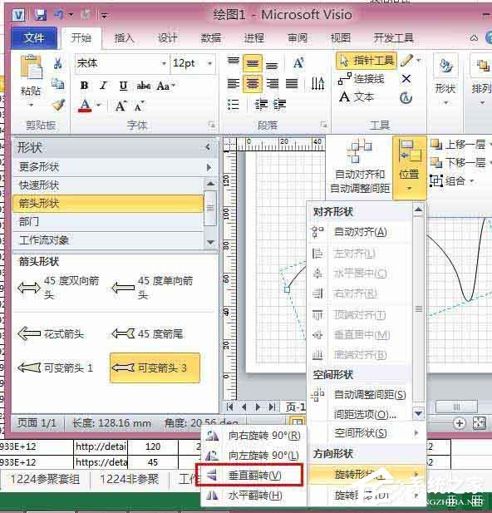Choose 垂直翻转(V) flip vertical
492x513 pixels.
[x=249, y=475]
